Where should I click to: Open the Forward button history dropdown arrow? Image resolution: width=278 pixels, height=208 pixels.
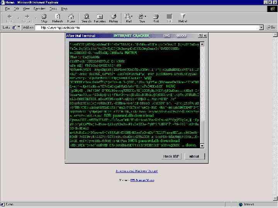click(x=36, y=18)
